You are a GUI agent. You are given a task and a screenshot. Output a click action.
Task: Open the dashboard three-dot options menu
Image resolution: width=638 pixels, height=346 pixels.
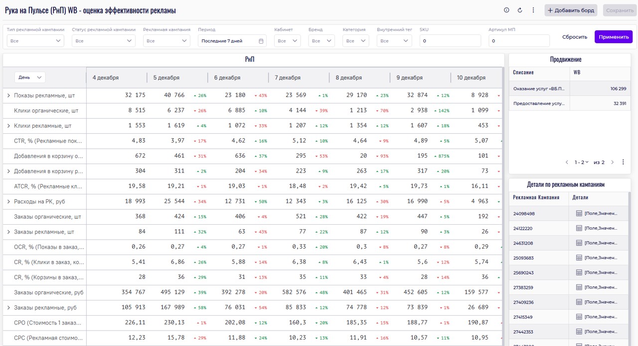click(x=533, y=10)
